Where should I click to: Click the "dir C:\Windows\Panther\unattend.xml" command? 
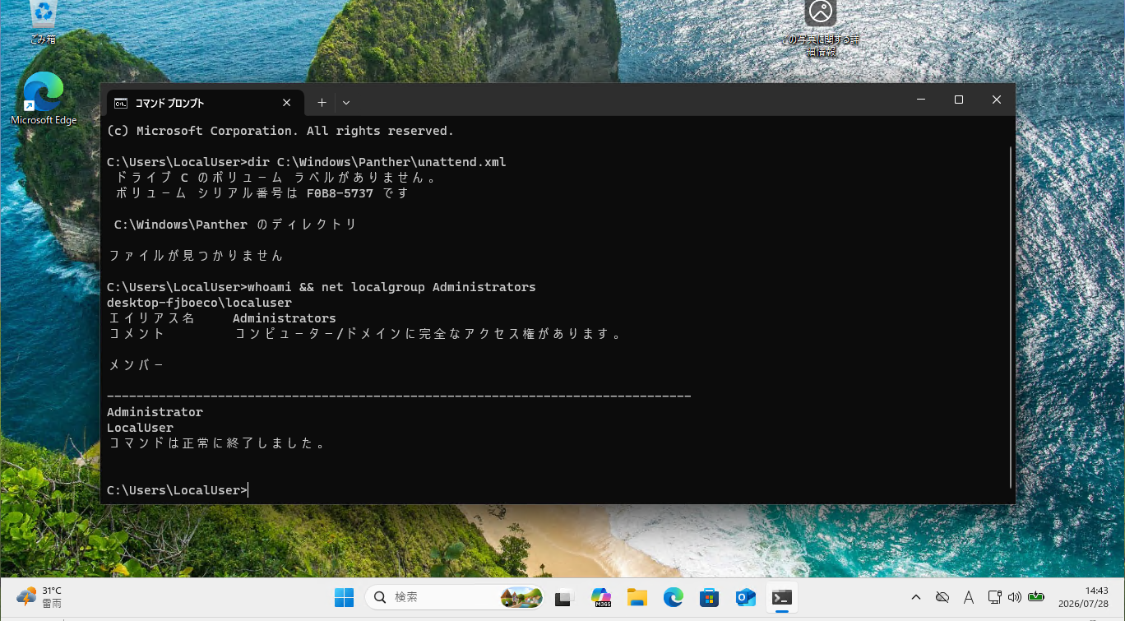tap(377, 162)
